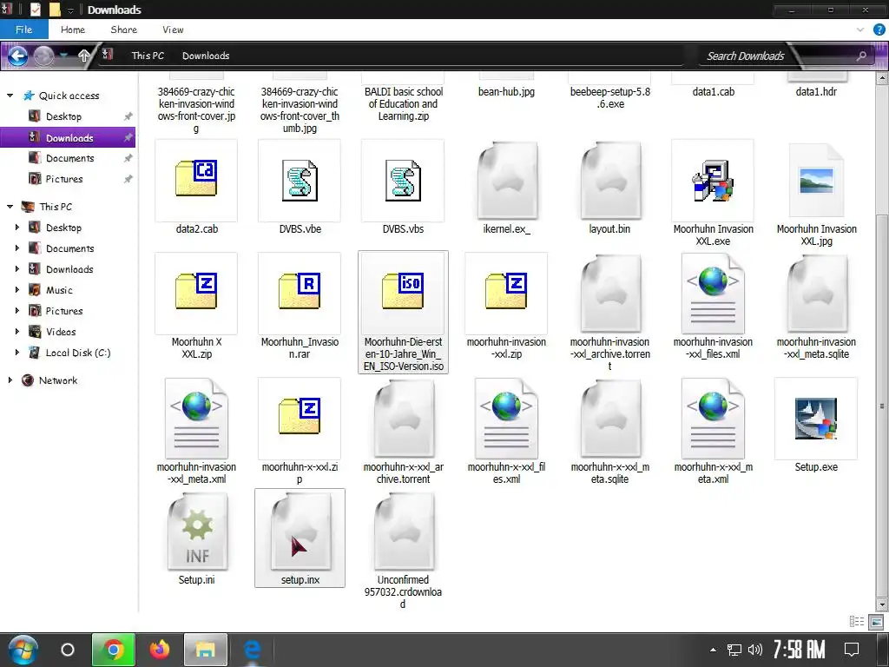Image resolution: width=889 pixels, height=667 pixels.
Task: Open Local Disk (C:) in sidebar
Action: (77, 353)
